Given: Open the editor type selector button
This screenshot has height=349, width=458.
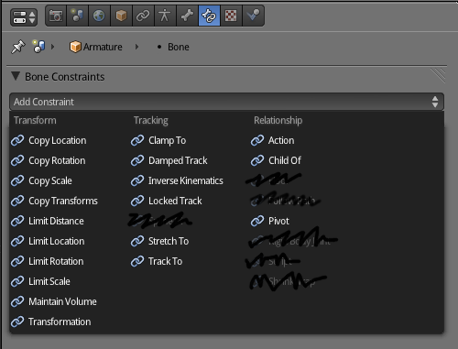Looking at the screenshot, I should 24,16.
